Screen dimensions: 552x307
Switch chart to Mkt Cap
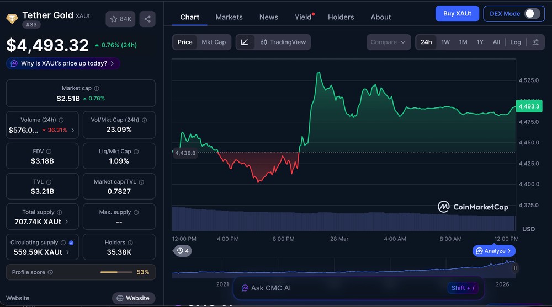point(214,42)
